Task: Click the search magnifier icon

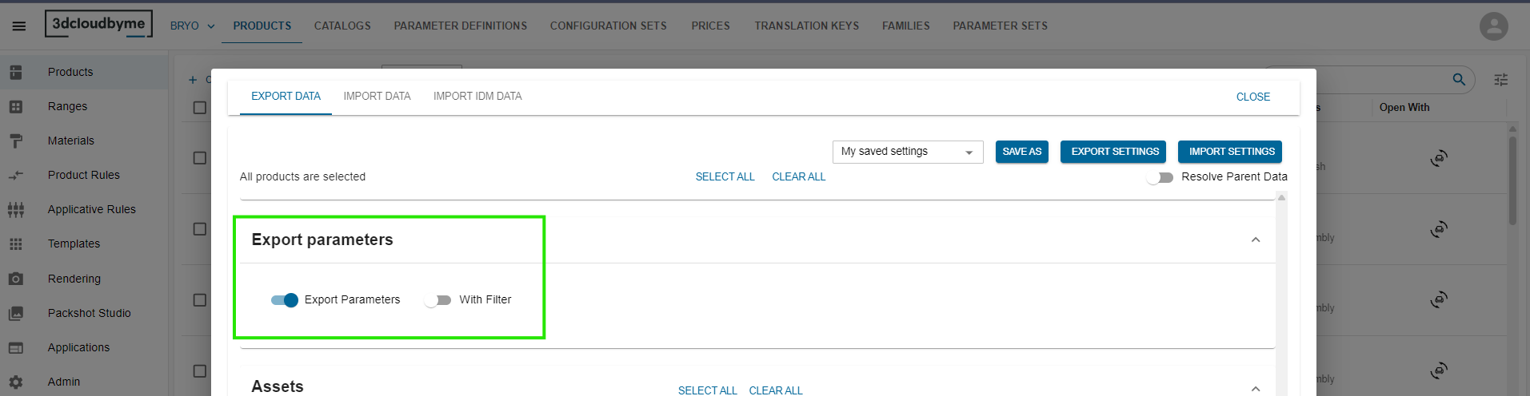Action: 1459,79
